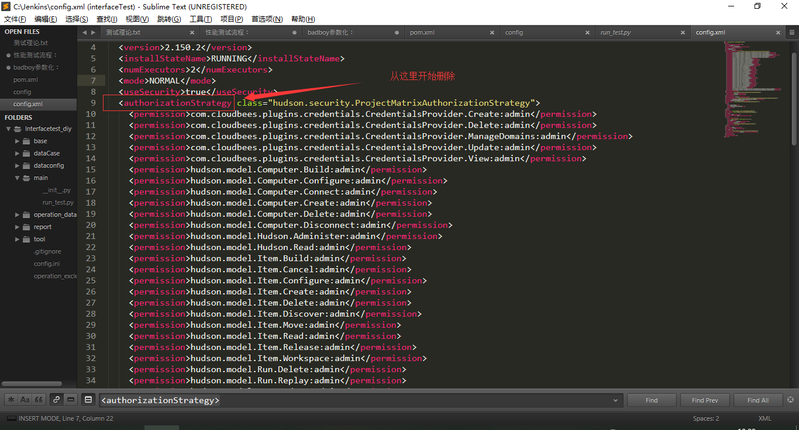Expand the base folder arrow
This screenshot has height=430, width=799.
tap(17, 141)
